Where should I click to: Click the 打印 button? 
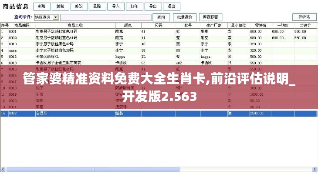(135, 7)
